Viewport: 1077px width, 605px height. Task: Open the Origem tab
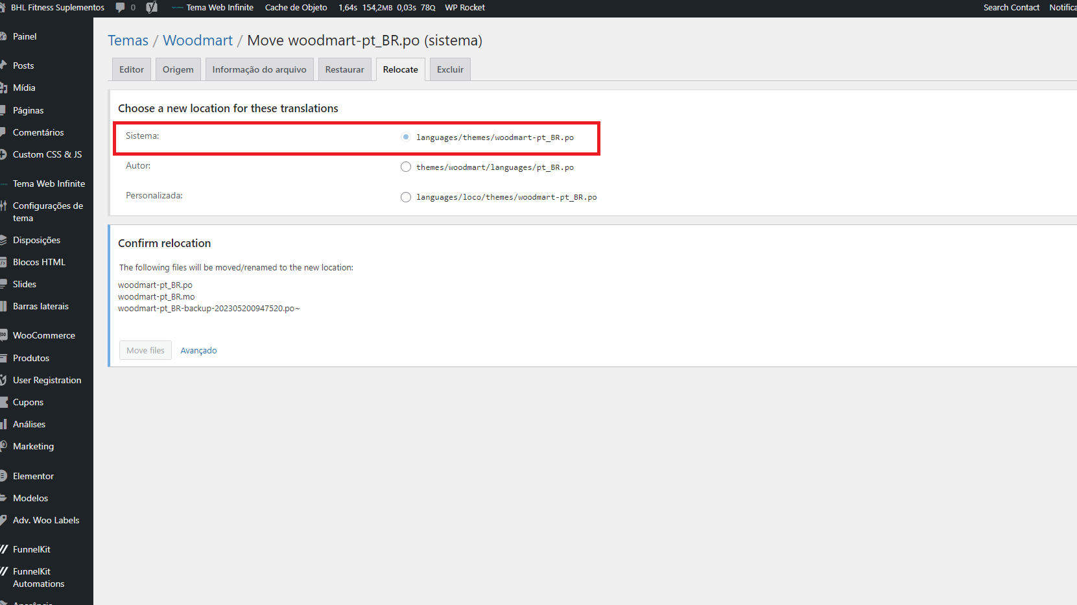tap(178, 69)
